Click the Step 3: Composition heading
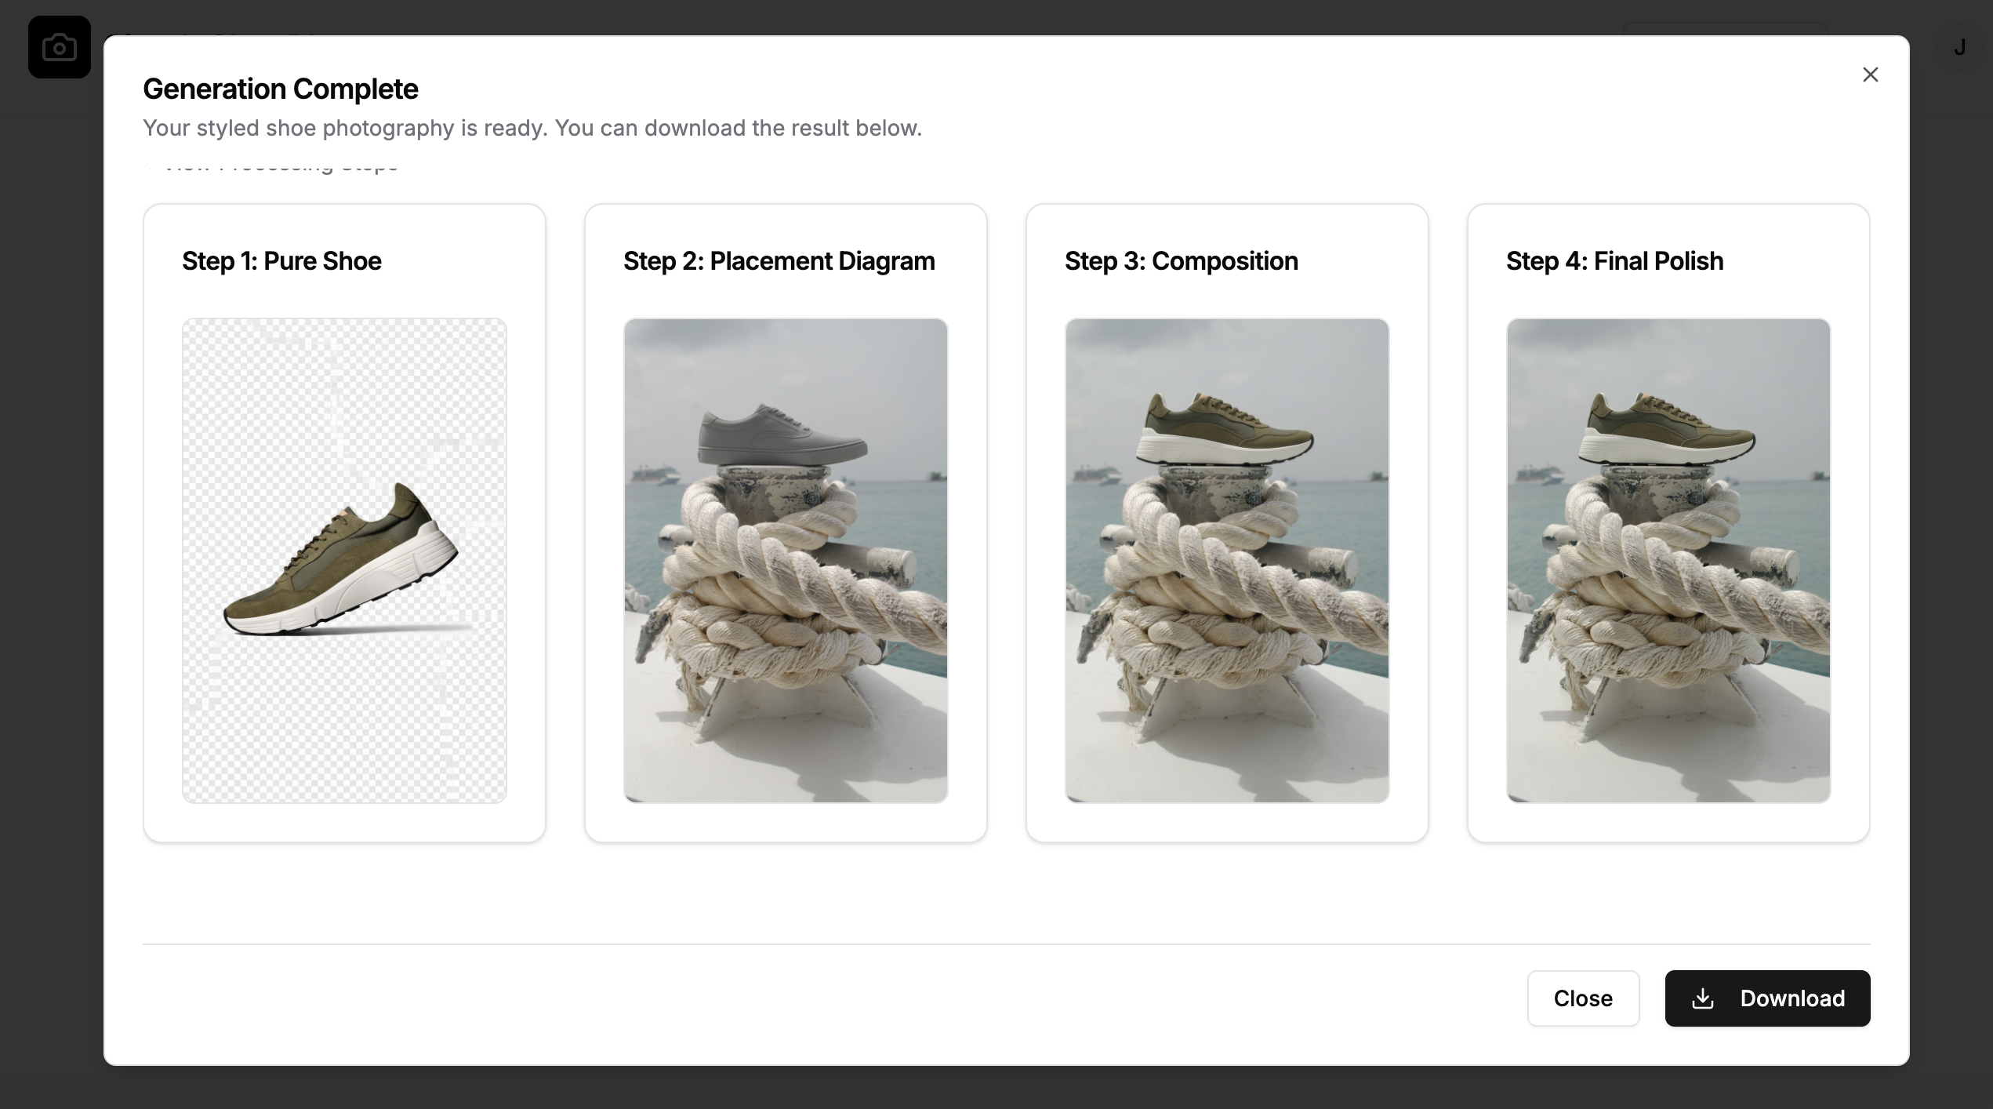Image resolution: width=1993 pixels, height=1109 pixels. [x=1181, y=261]
